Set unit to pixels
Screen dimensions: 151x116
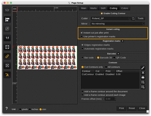click(x=20, y=109)
